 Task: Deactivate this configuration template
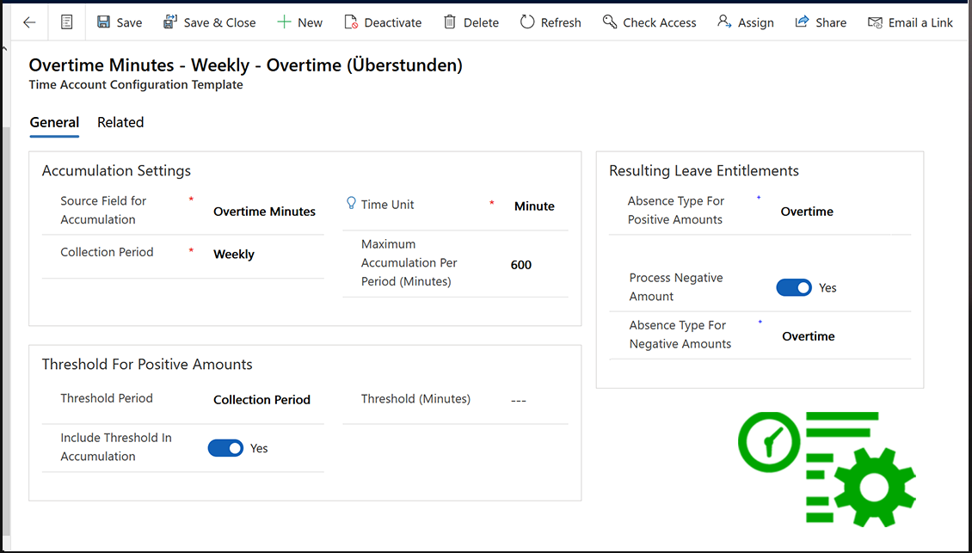(x=383, y=22)
